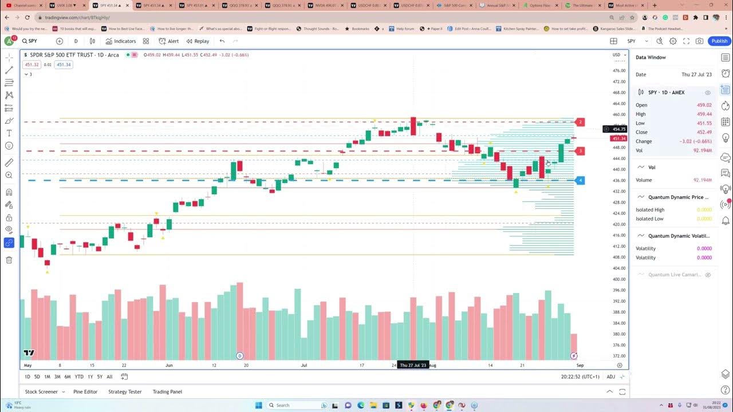The image size is (733, 412).
Task: Toggle ADJ adjusted data setting
Action: [610, 377]
